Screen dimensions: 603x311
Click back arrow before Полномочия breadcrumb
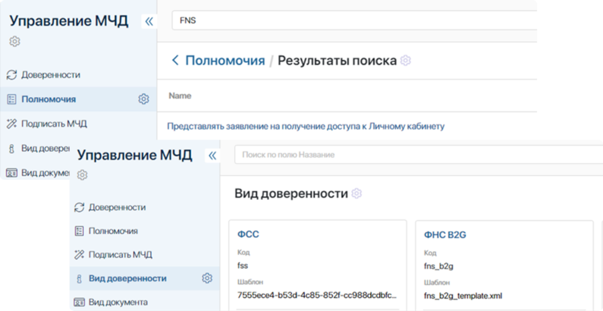coord(175,60)
